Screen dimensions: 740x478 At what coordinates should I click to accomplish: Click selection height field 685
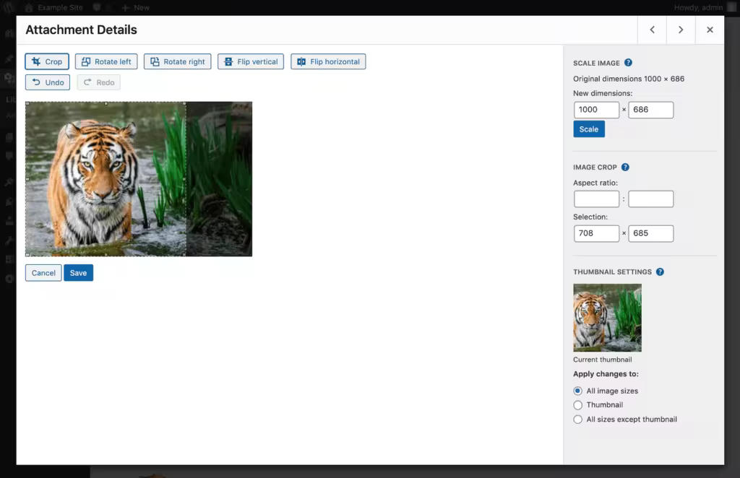point(651,233)
